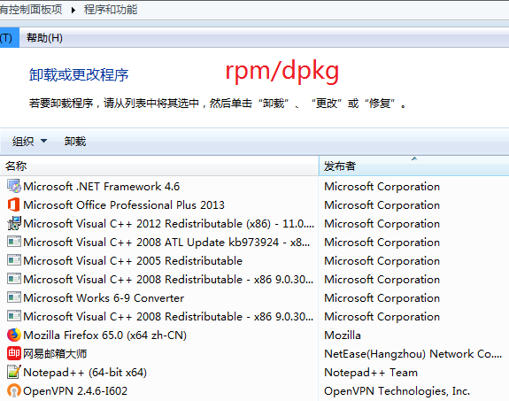Click the Notepad++ Team publisher cell
Viewport: 509px width, 401px height.
371,372
